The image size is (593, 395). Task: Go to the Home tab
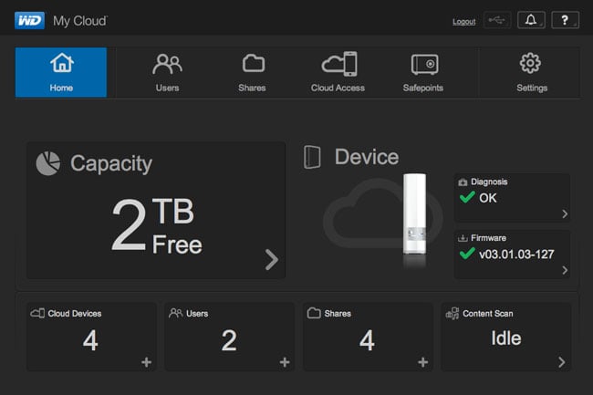pyautogui.click(x=61, y=72)
